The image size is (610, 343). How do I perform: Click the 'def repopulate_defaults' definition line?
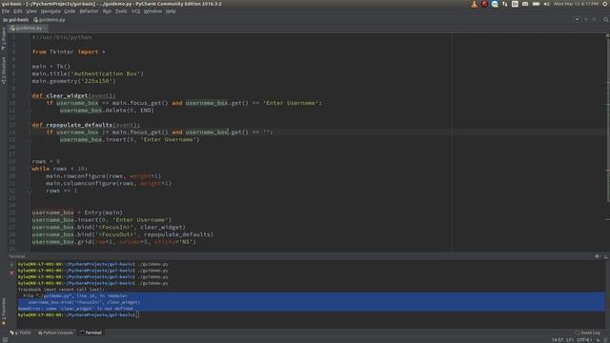click(x=86, y=125)
